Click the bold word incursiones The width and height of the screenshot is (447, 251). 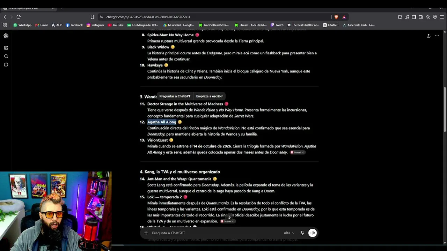297,110
